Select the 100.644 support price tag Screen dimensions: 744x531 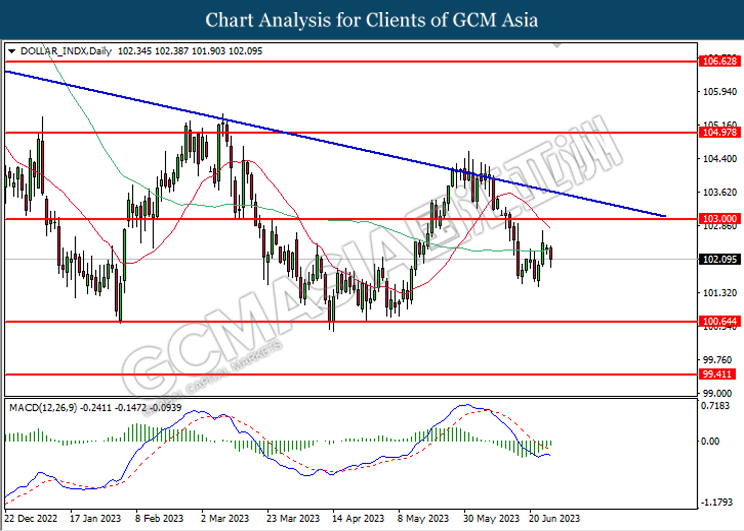pos(720,321)
